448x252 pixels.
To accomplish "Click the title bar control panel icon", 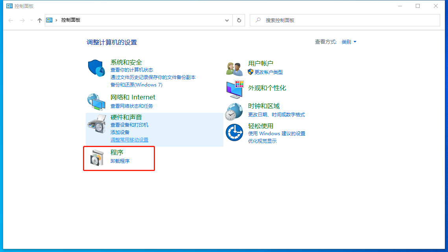I will click(x=9, y=6).
